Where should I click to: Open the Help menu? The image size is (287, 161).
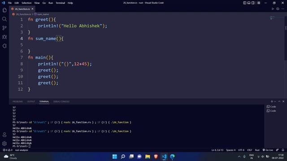tap(70, 3)
